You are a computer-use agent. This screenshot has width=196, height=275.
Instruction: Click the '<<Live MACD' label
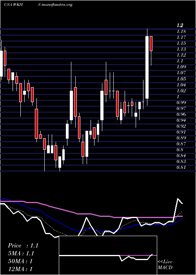165,265
